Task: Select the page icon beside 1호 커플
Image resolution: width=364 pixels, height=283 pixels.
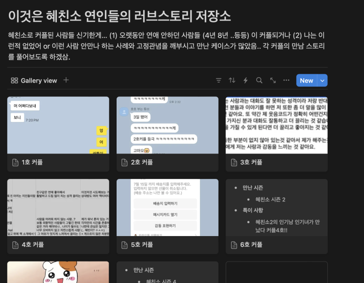Action: point(15,162)
